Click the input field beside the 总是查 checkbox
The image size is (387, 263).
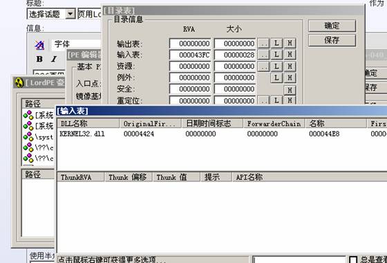pos(299,260)
